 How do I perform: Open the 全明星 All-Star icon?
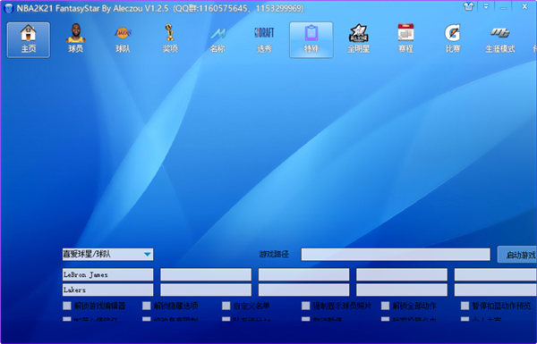point(359,40)
